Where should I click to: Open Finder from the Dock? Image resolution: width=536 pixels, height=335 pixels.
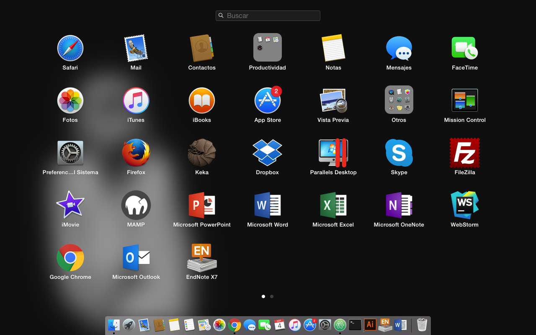[114, 325]
